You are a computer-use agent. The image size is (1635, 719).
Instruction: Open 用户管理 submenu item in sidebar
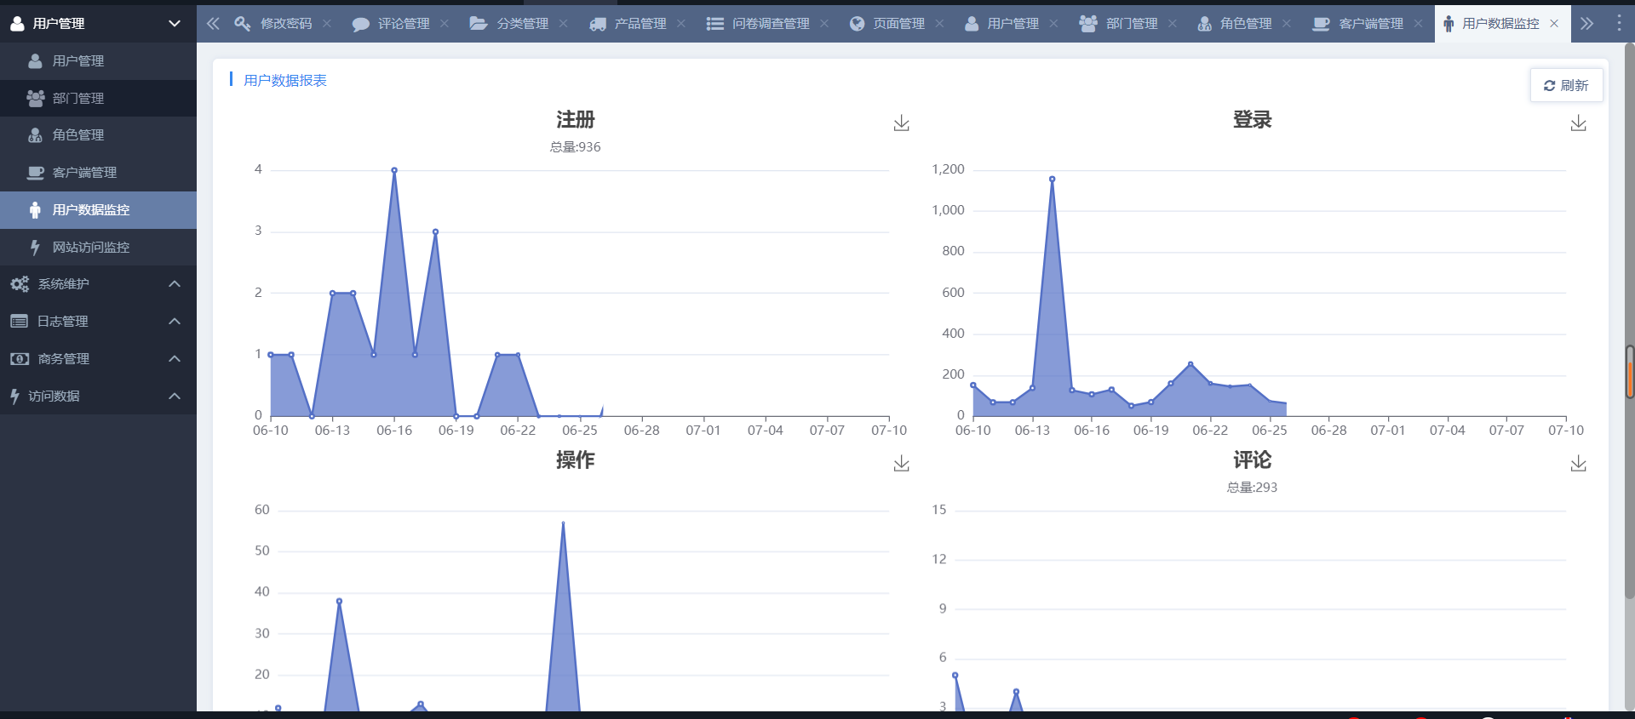(98, 61)
